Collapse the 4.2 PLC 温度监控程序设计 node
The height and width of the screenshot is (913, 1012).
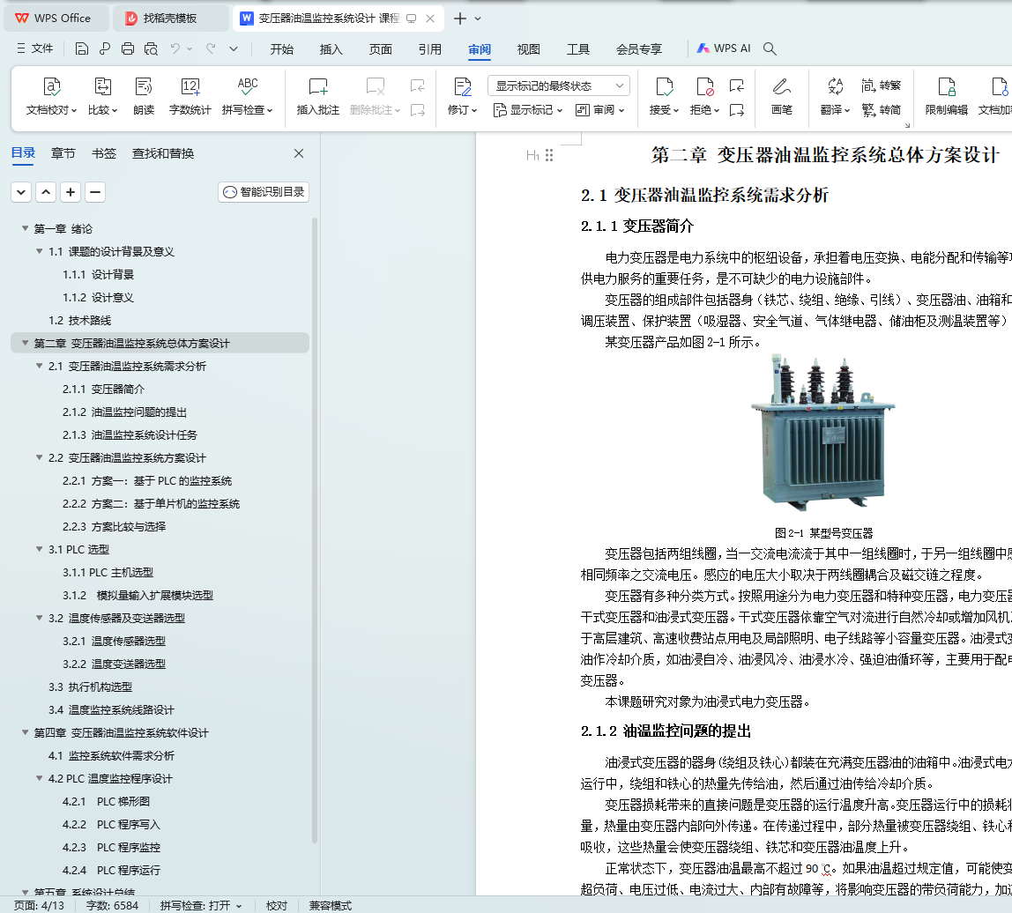point(40,778)
